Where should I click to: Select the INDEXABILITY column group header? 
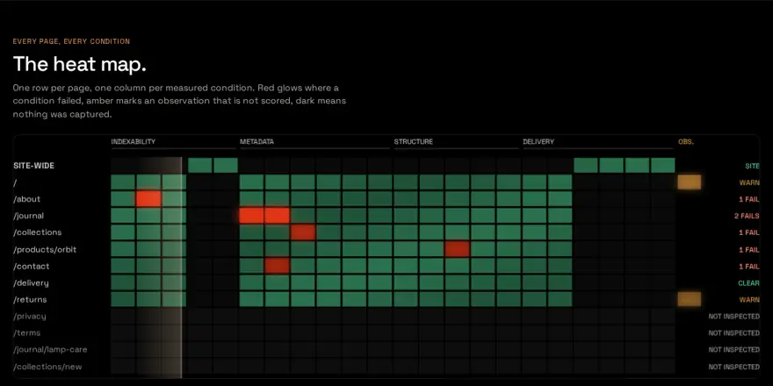point(134,142)
